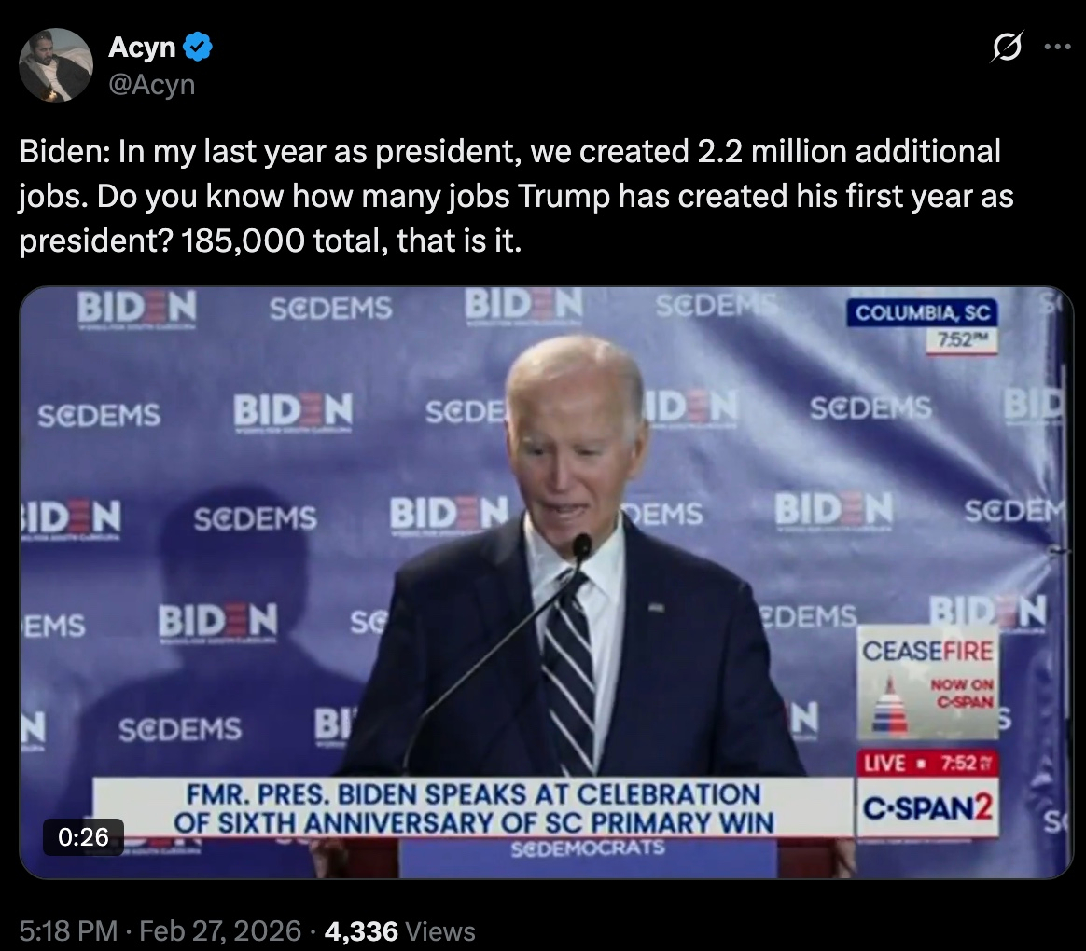Click the Fmr. Pres. Biden caption banner

click(x=474, y=807)
